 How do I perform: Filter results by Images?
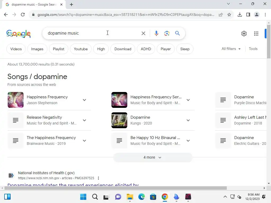tap(37, 49)
